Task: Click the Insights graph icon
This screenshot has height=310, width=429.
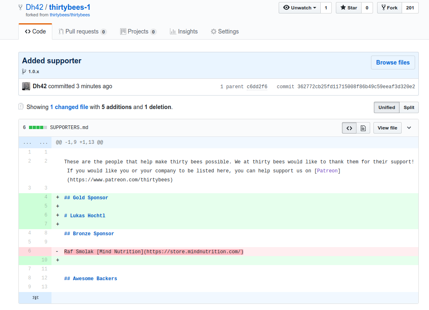Action: tap(173, 31)
